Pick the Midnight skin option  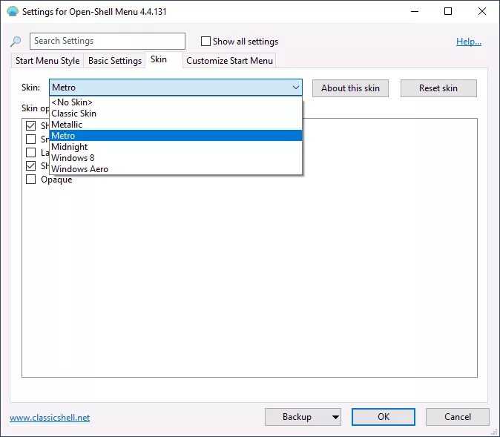(176, 147)
